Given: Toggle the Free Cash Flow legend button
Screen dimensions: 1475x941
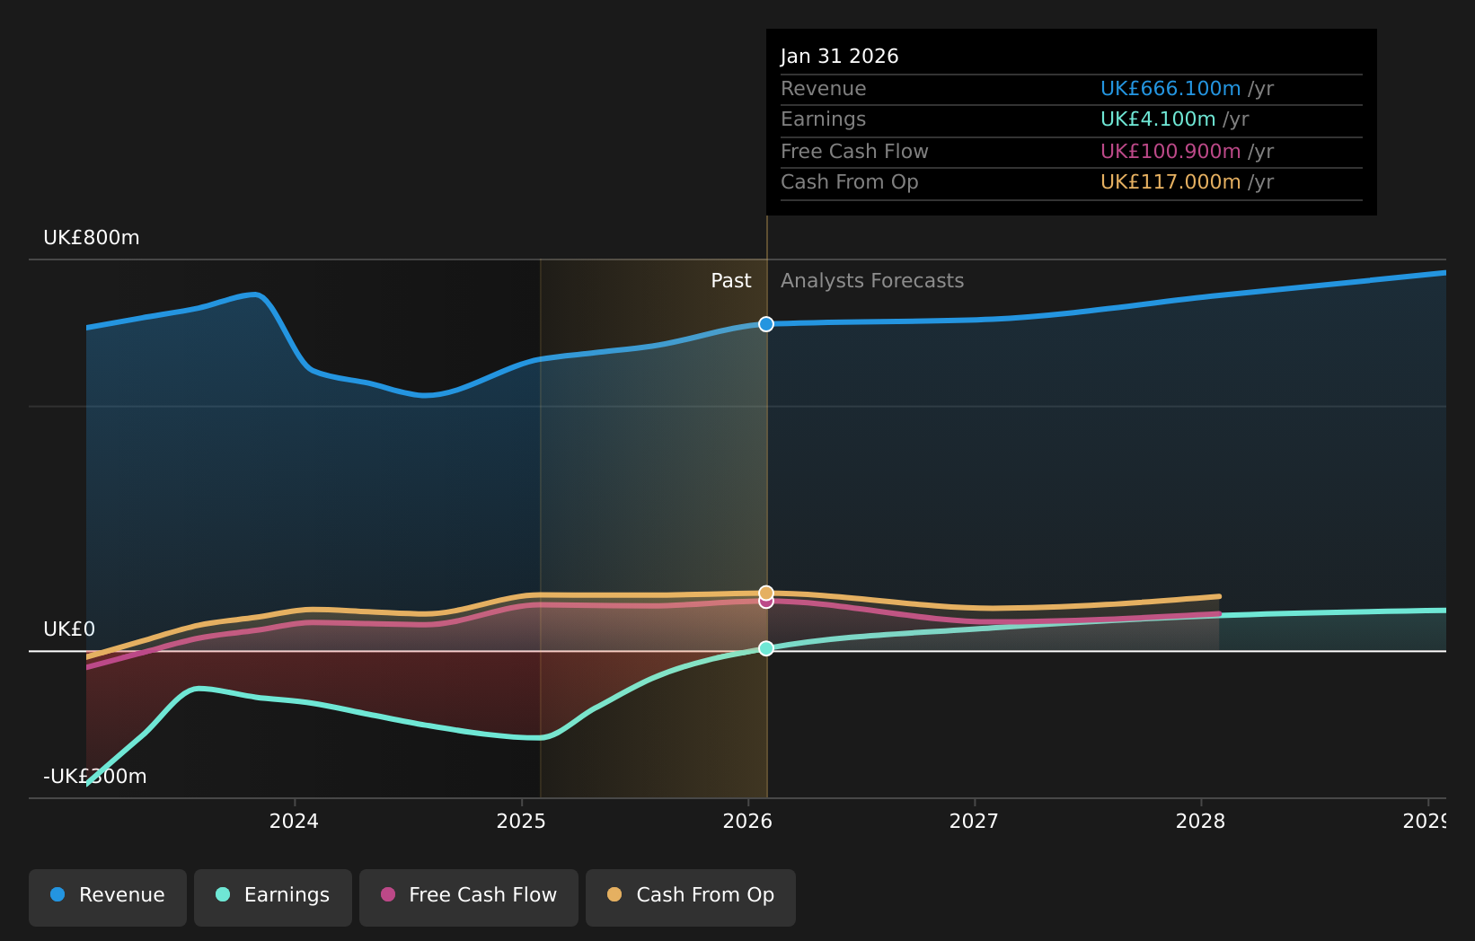Looking at the screenshot, I should 469,897.
